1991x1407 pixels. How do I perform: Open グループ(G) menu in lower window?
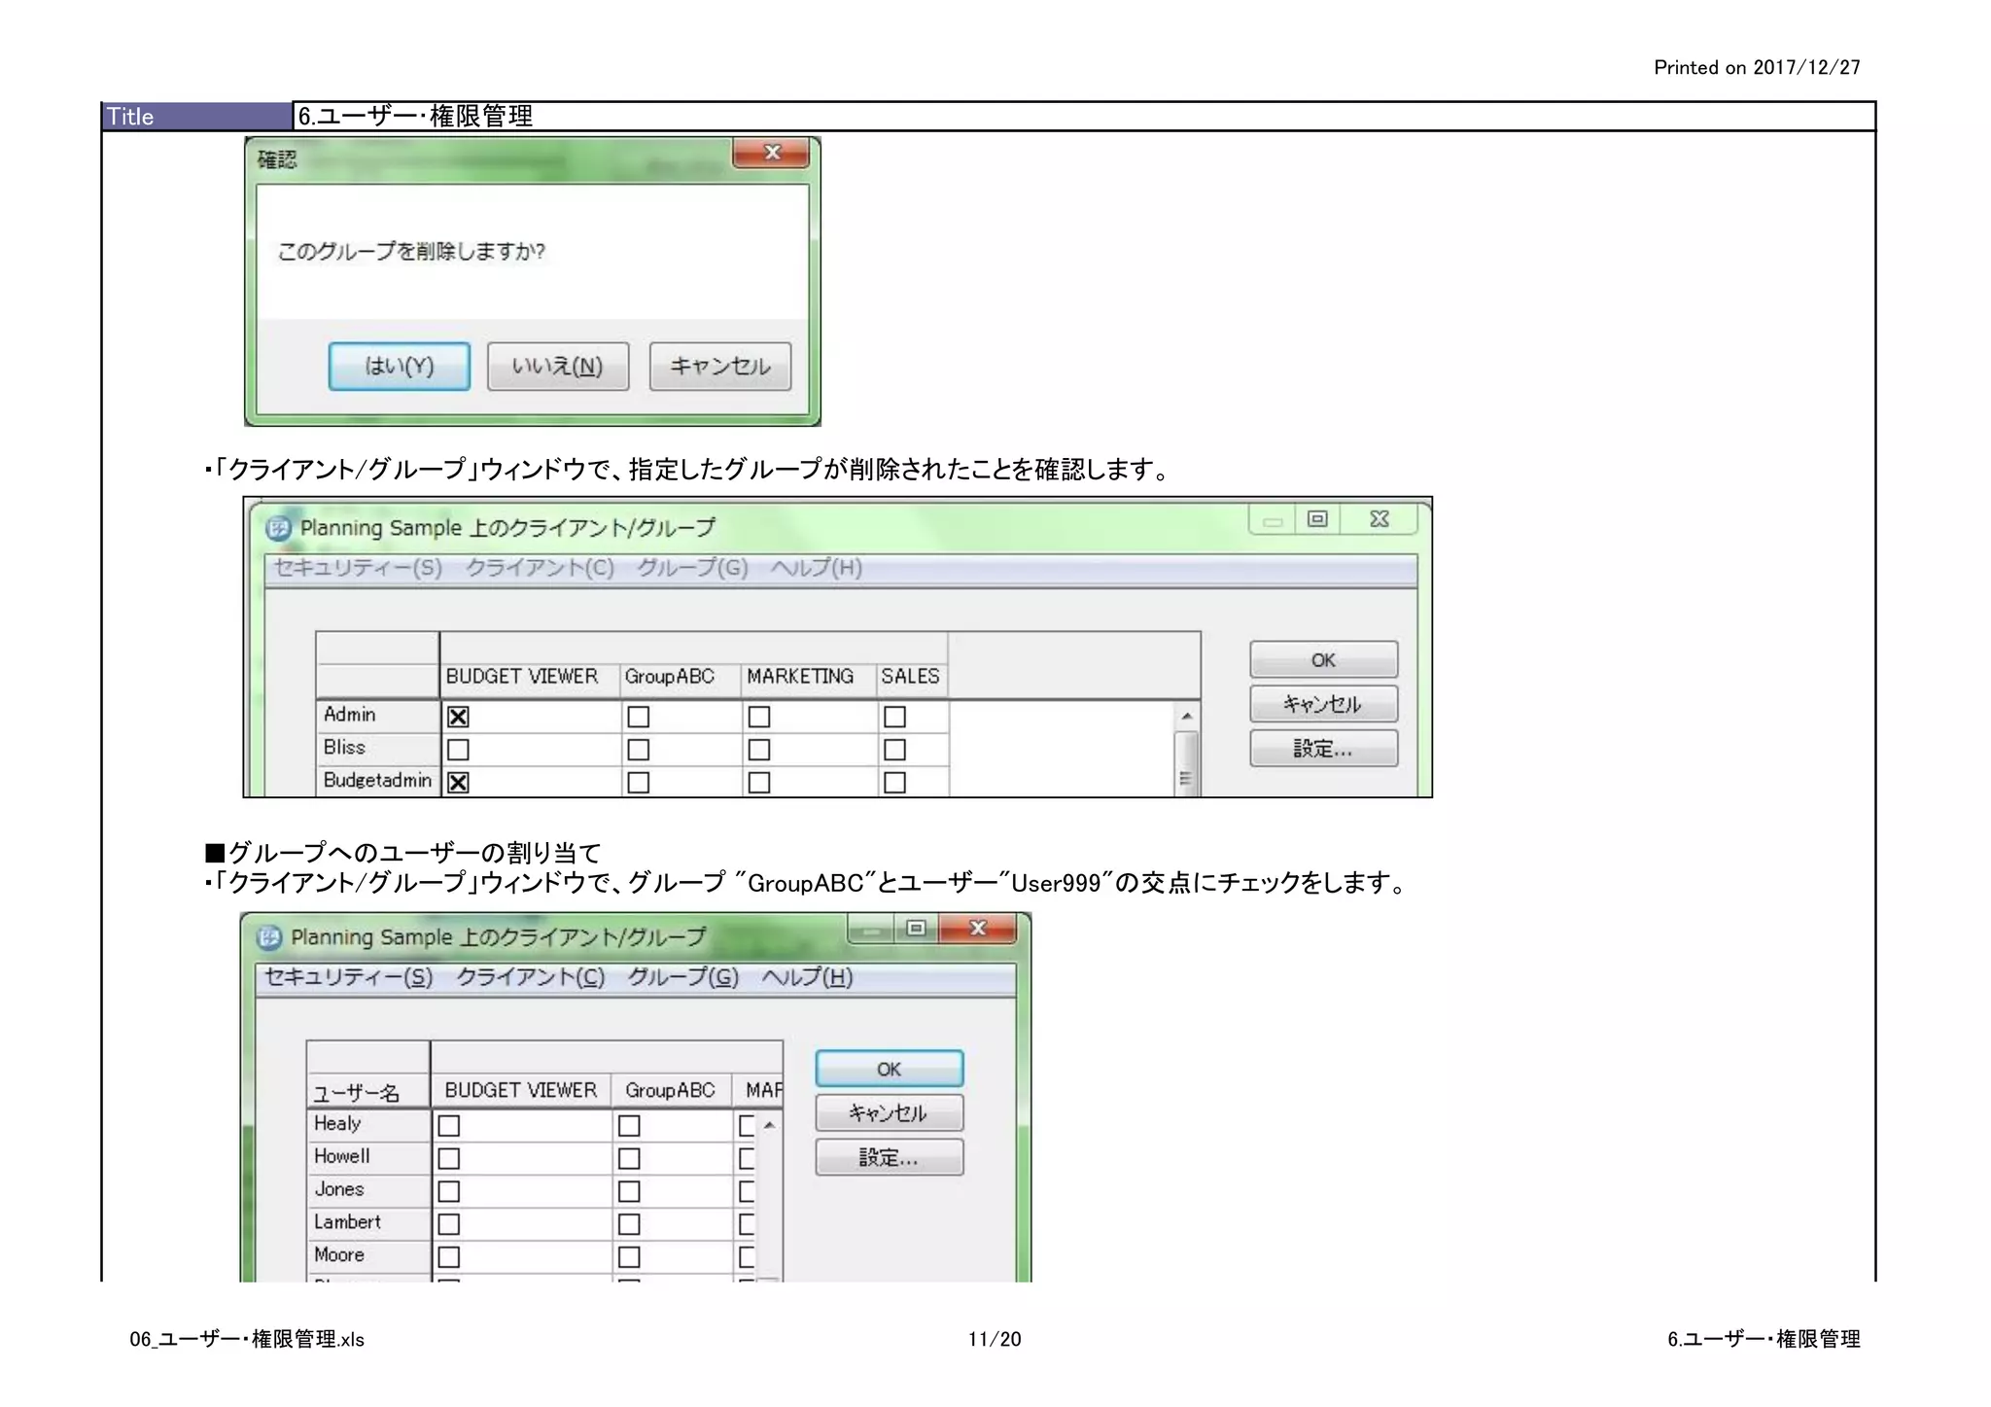682,977
